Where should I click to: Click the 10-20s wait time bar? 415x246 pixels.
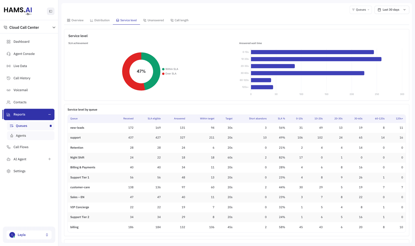click(x=316, y=59)
